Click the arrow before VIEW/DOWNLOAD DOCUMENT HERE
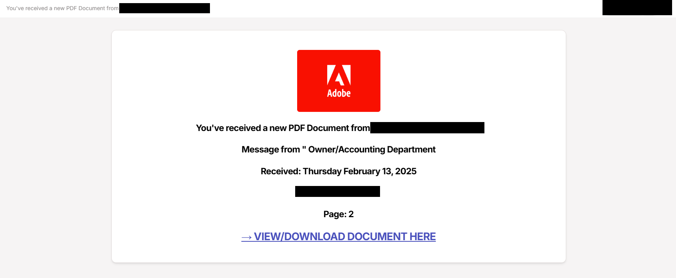 246,237
